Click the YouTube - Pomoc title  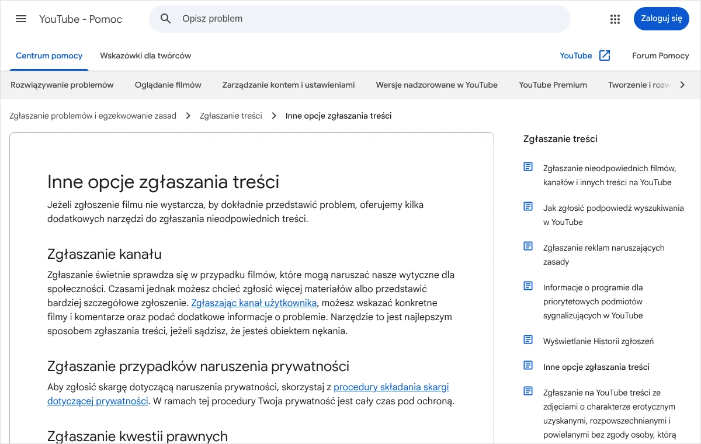[81, 19]
